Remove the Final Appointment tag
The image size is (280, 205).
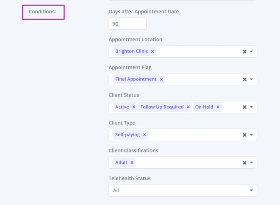[x=161, y=79]
